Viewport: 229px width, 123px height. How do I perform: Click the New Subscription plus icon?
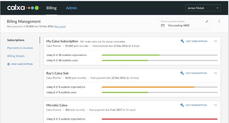(9, 64)
